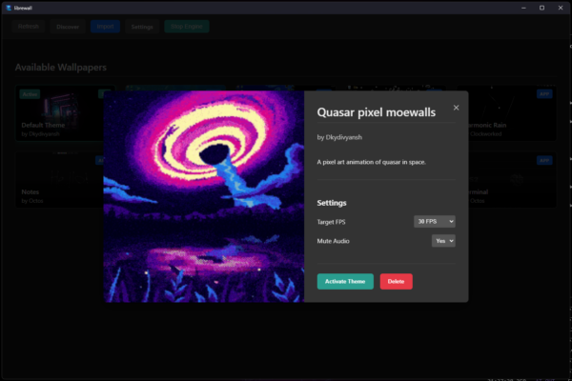
Task: Open the Discover toolbar button
Action: (68, 27)
